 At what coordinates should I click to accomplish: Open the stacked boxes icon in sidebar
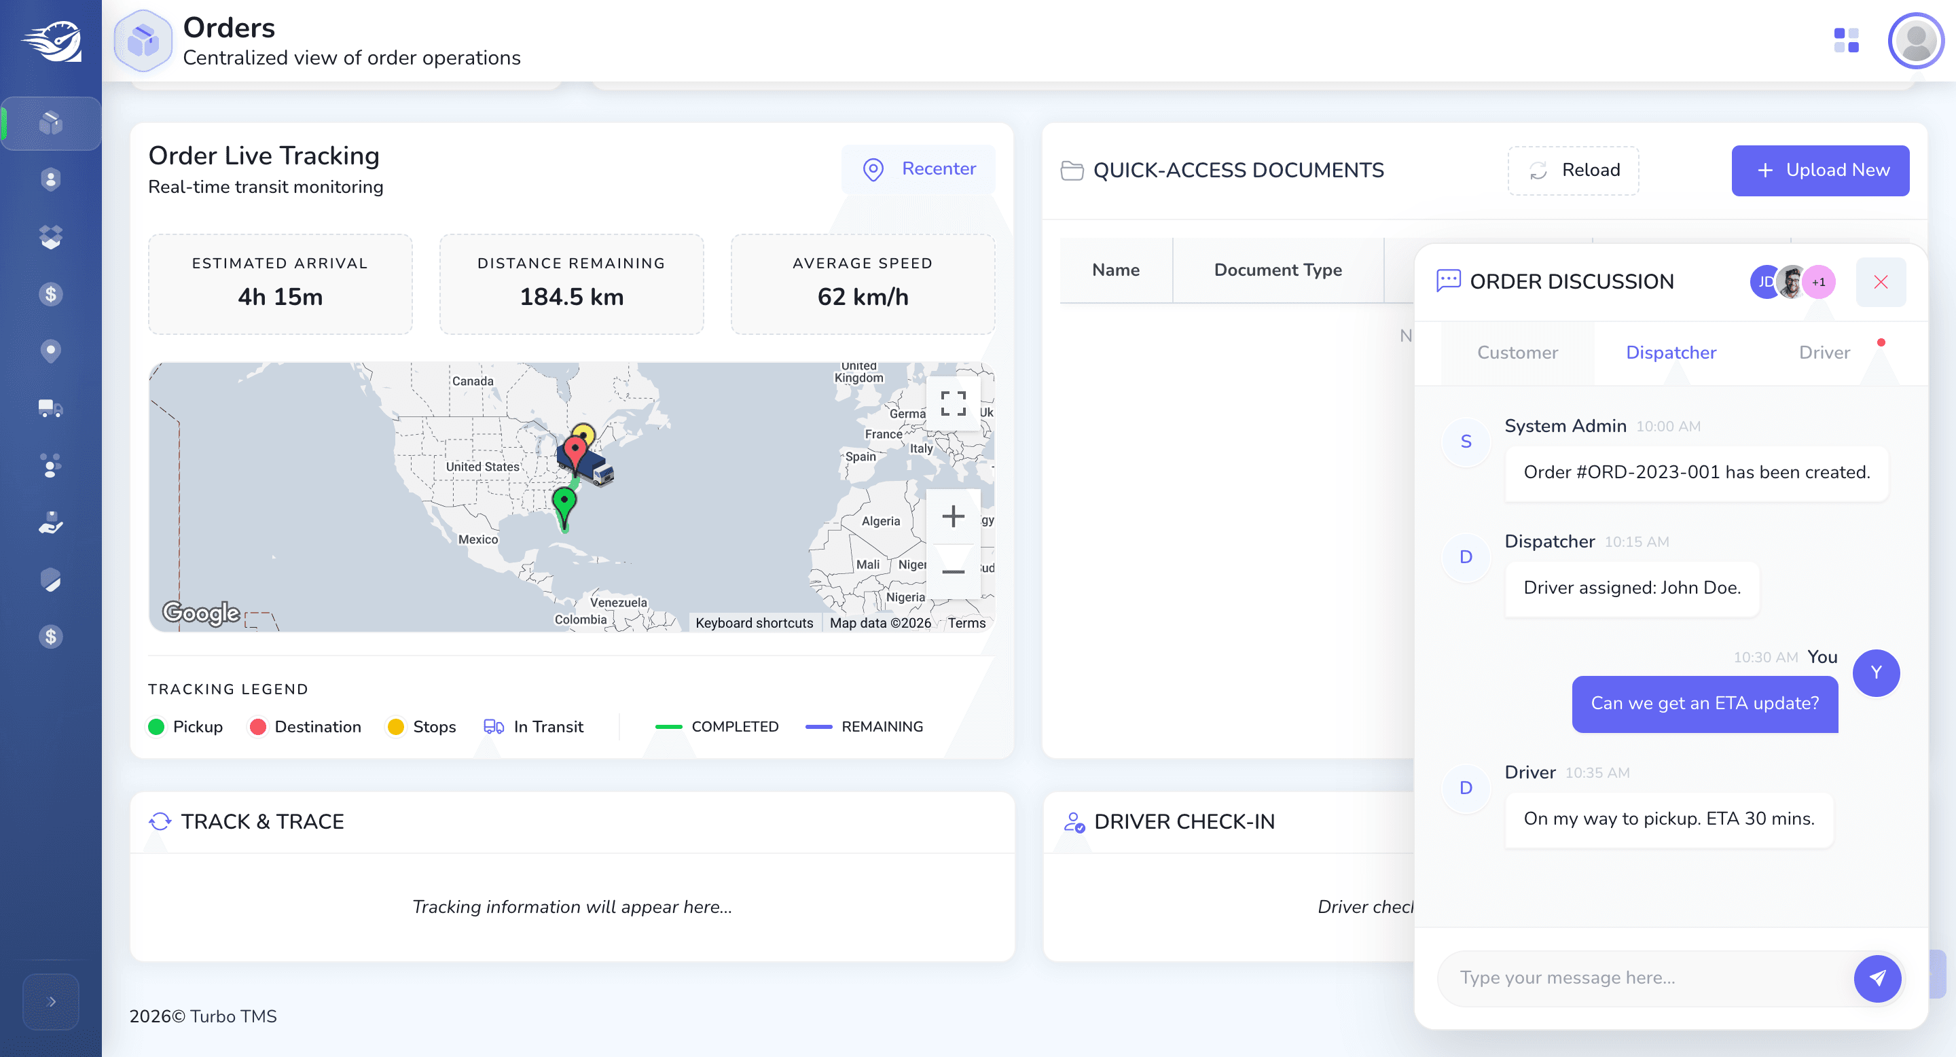click(x=51, y=237)
